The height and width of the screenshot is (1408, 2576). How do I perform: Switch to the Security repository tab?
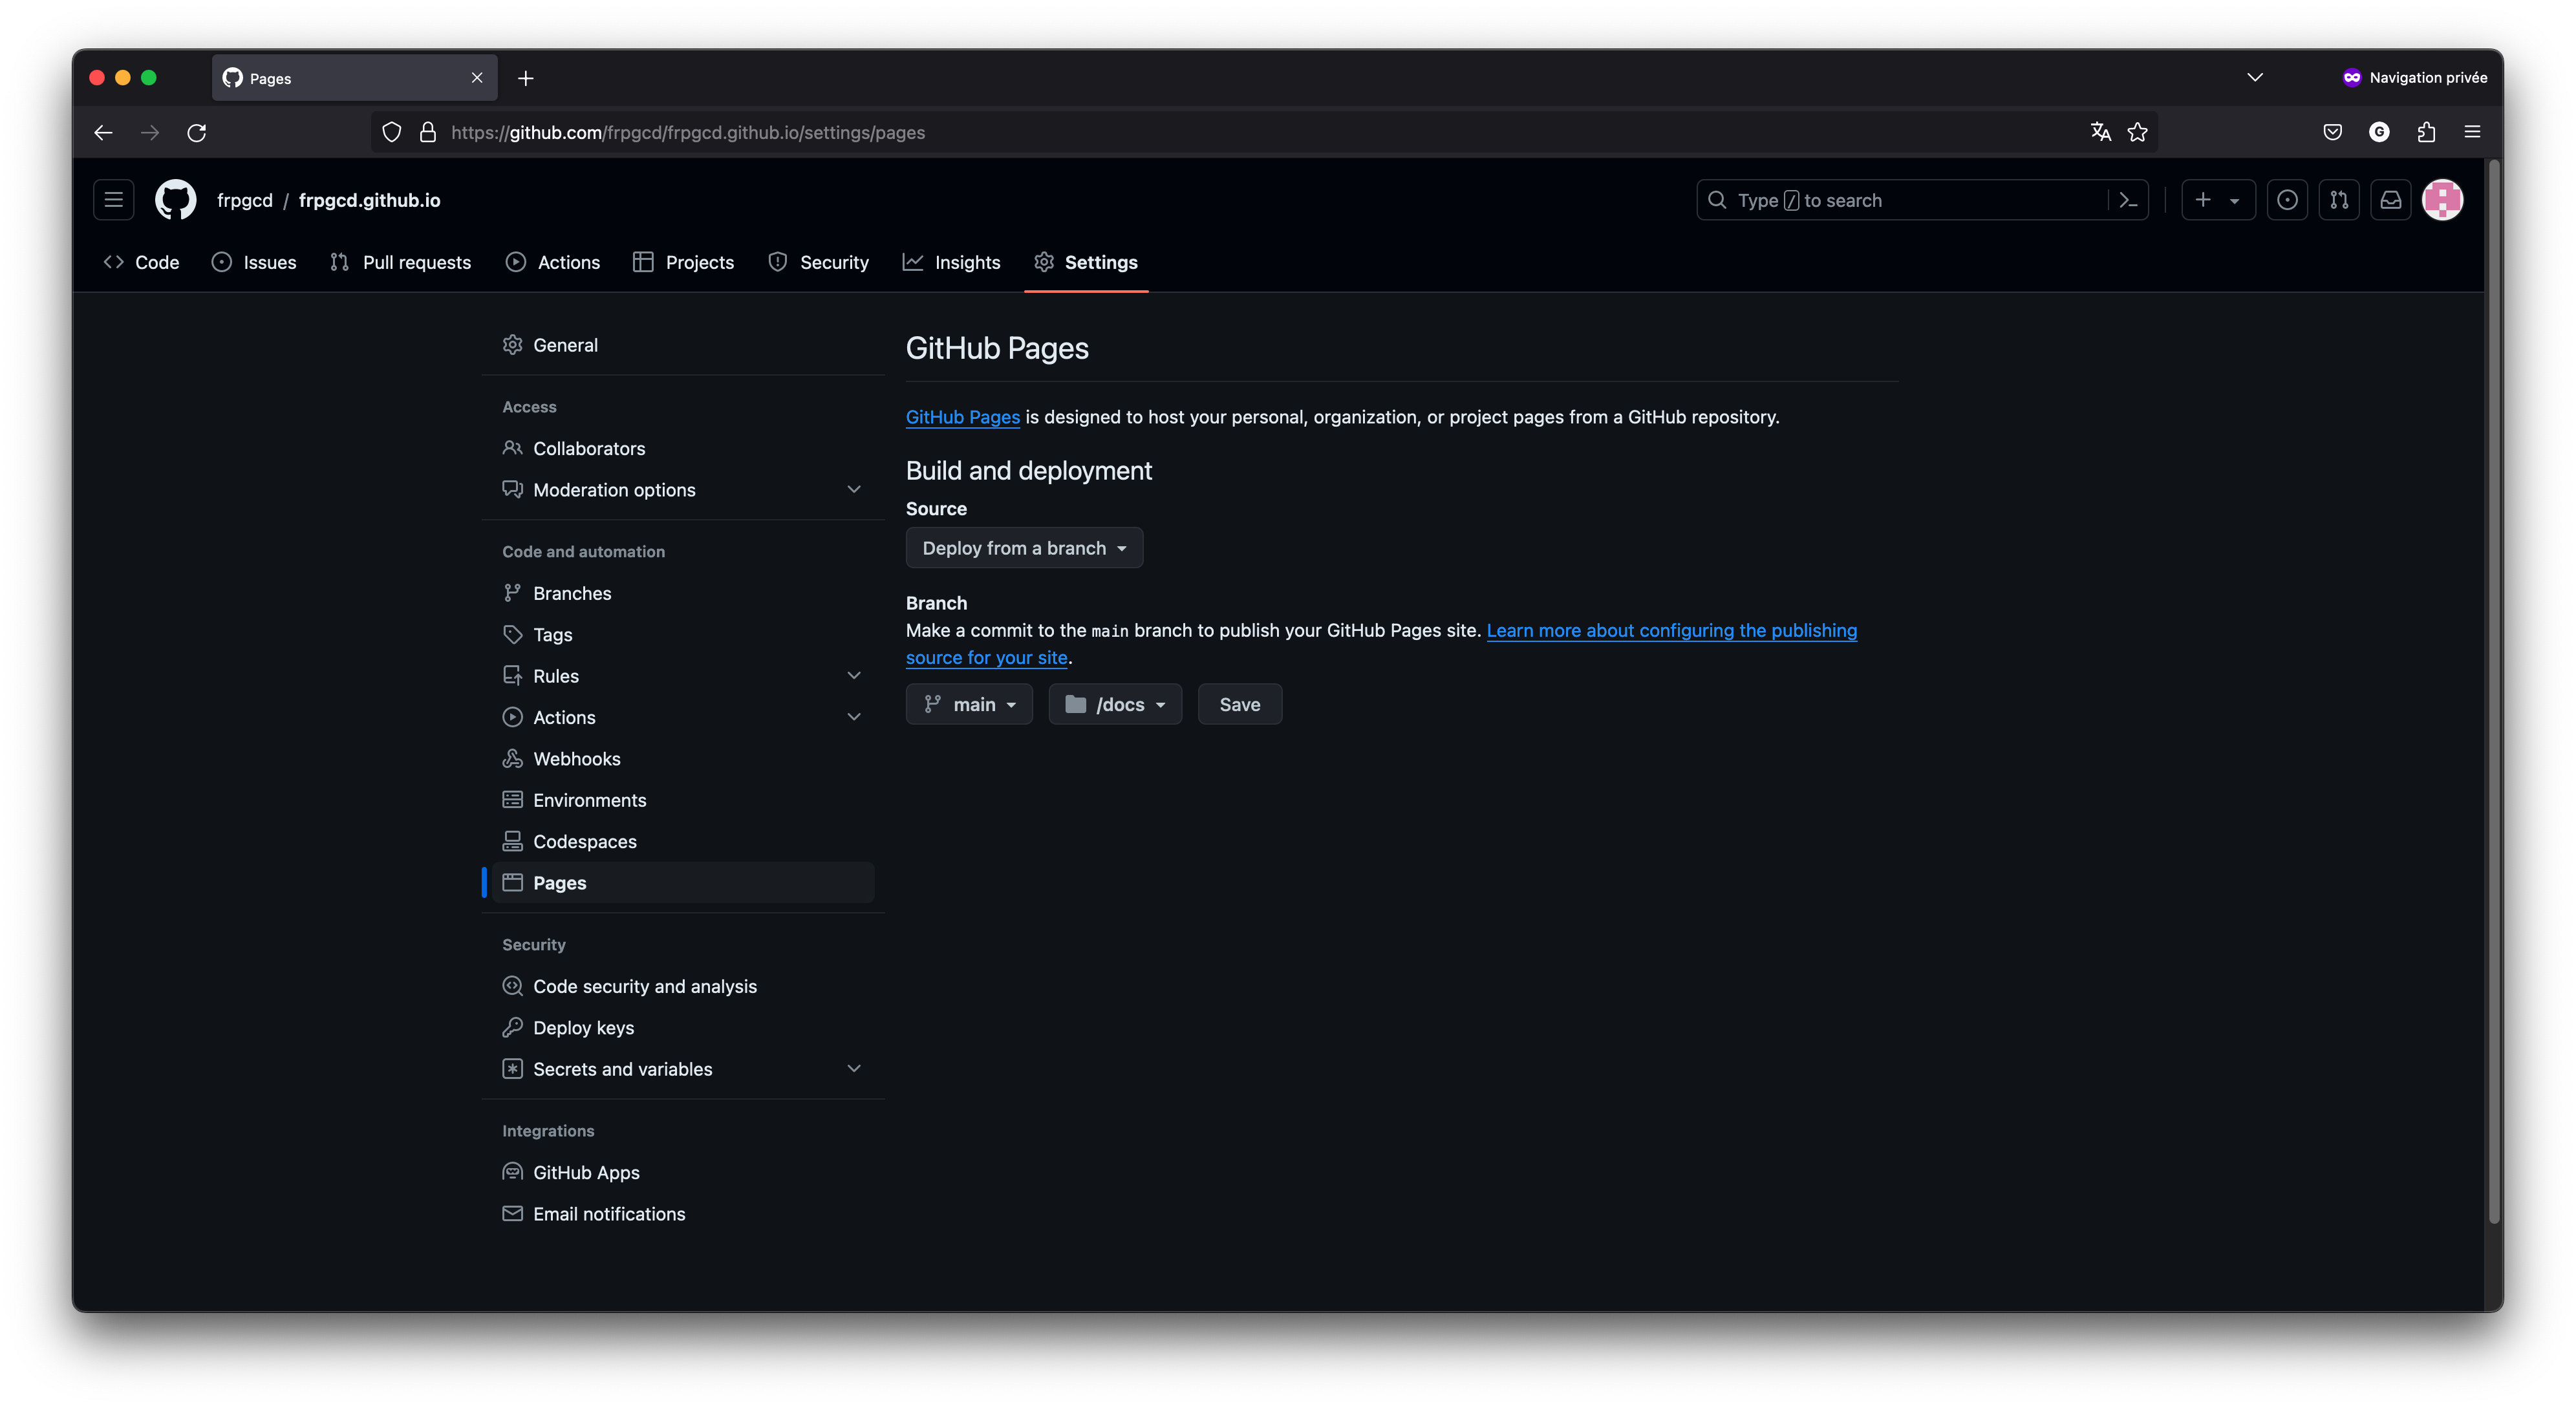pos(819,262)
